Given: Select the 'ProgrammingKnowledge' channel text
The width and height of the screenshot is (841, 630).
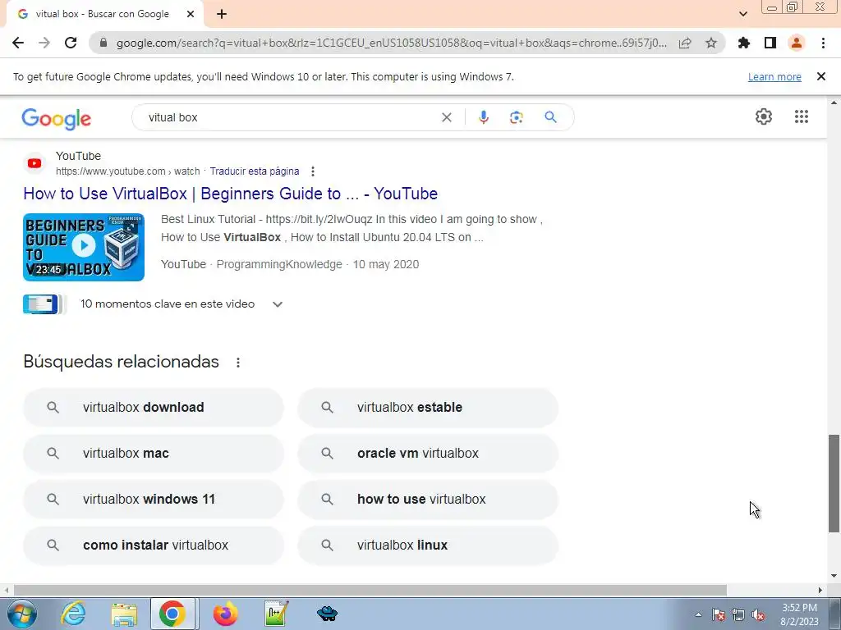Looking at the screenshot, I should tap(279, 265).
